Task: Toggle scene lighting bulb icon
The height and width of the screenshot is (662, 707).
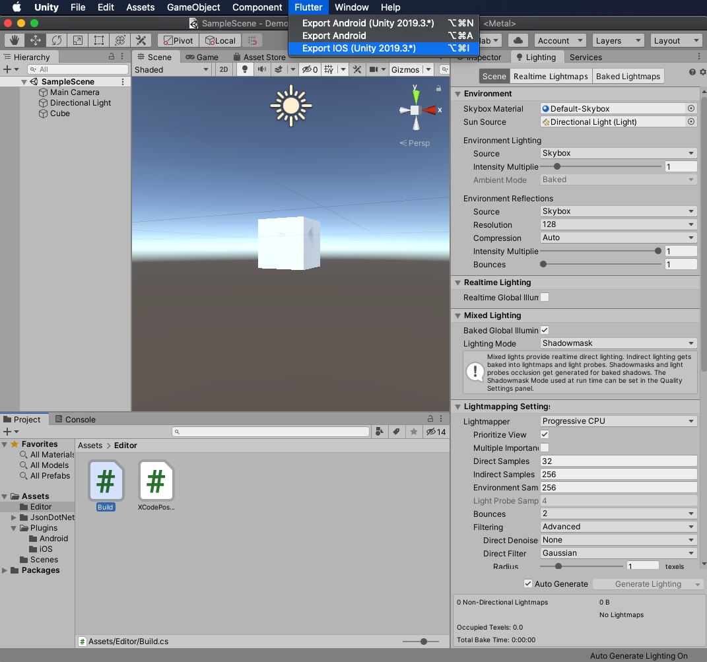Action: tap(245, 69)
